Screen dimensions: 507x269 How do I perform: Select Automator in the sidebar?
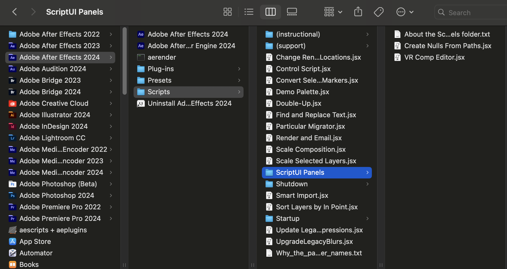coord(36,253)
